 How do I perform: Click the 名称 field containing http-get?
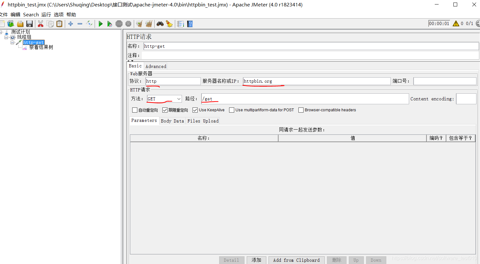coord(311,46)
